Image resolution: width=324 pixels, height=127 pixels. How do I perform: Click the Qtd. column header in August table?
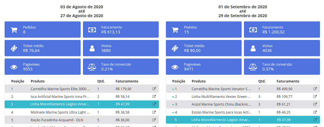click(x=101, y=81)
